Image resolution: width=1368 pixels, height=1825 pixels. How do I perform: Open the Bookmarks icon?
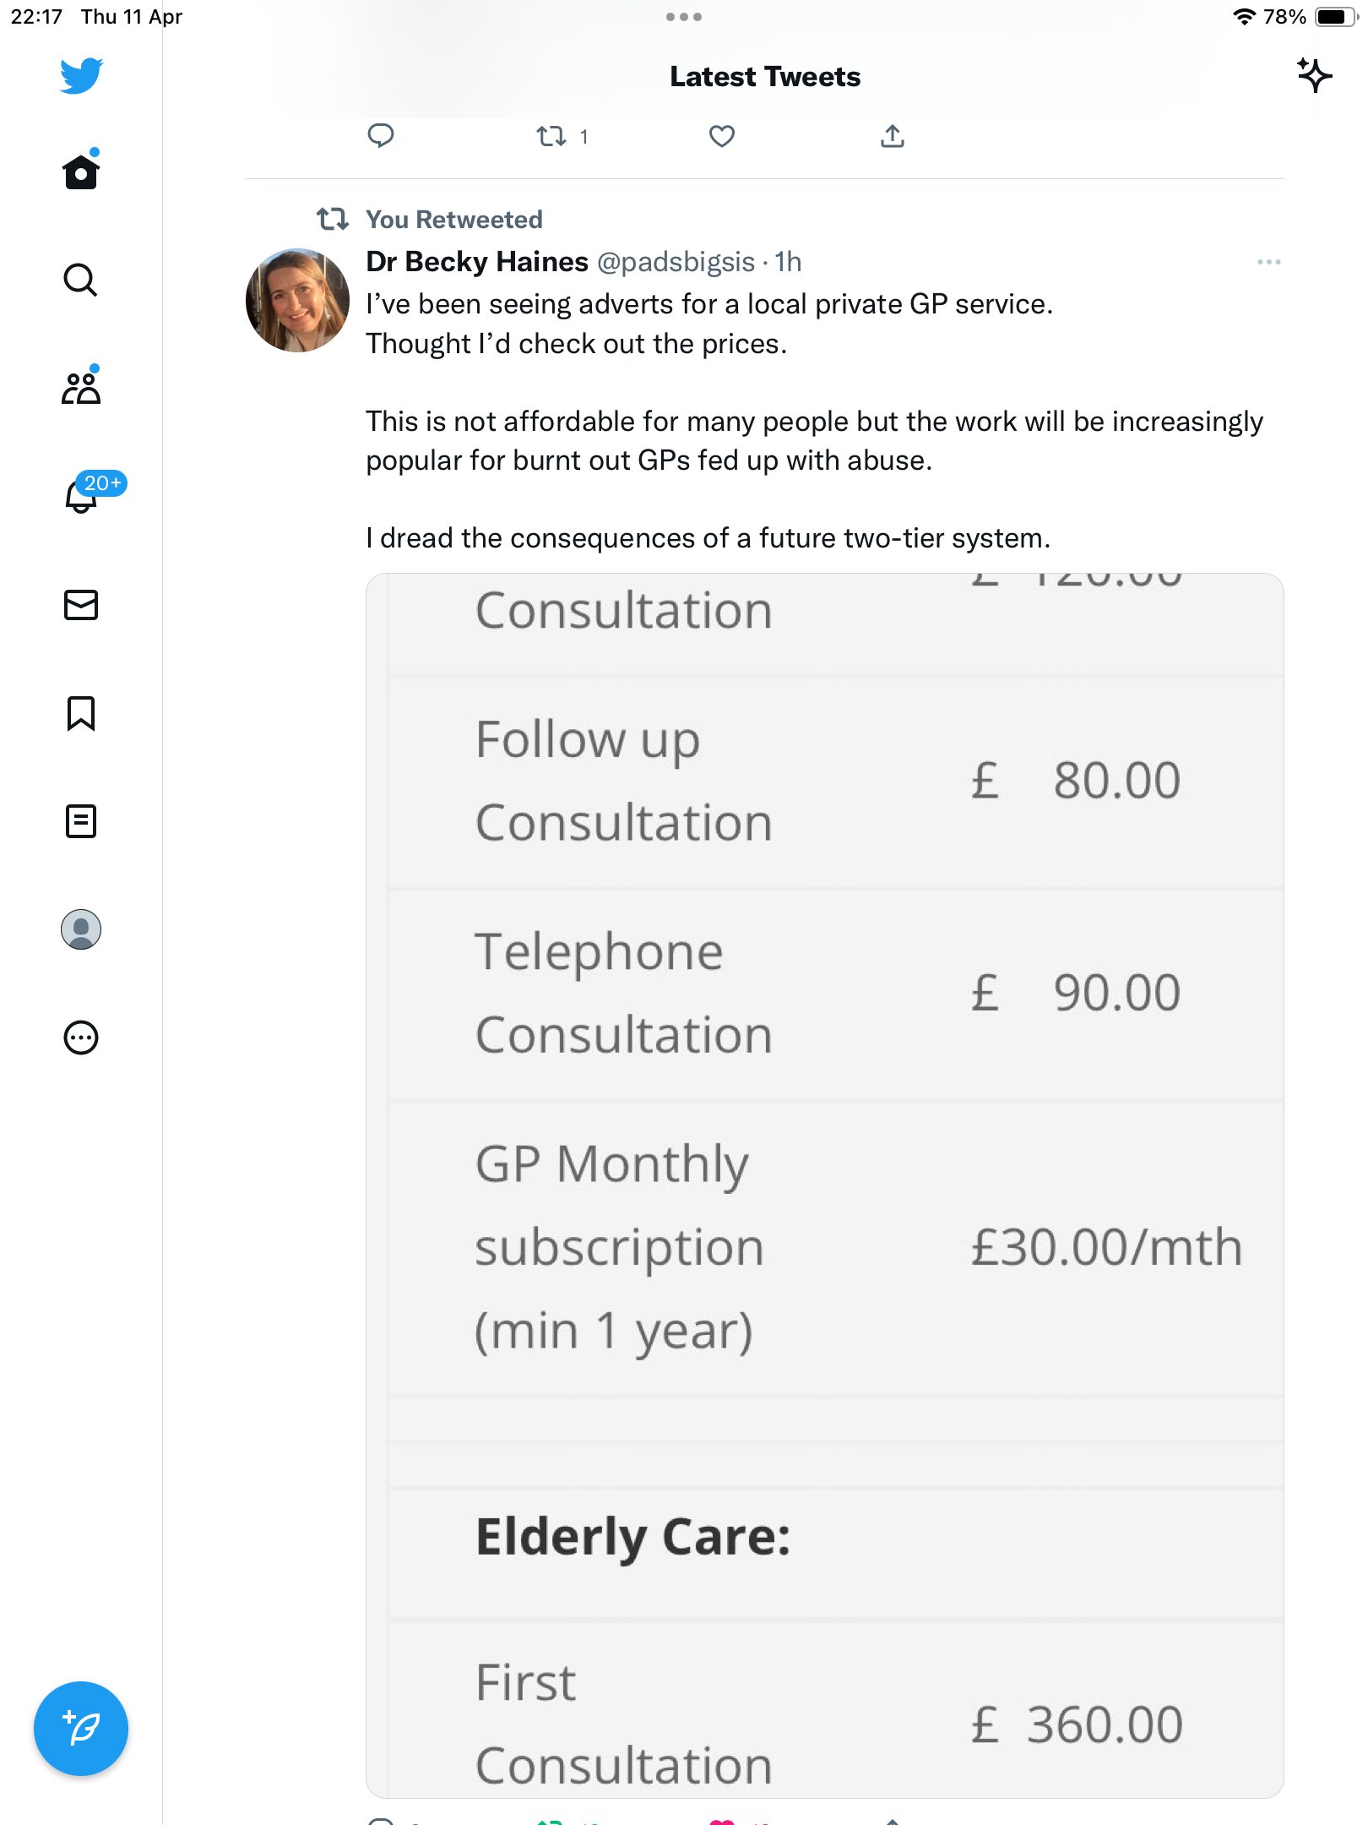tap(81, 713)
